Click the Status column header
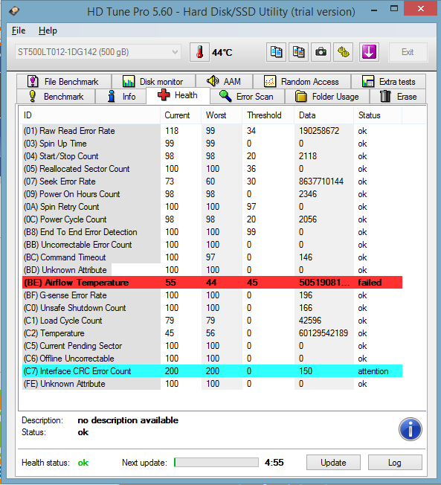Screen dimensions: 441x485 click(x=378, y=115)
